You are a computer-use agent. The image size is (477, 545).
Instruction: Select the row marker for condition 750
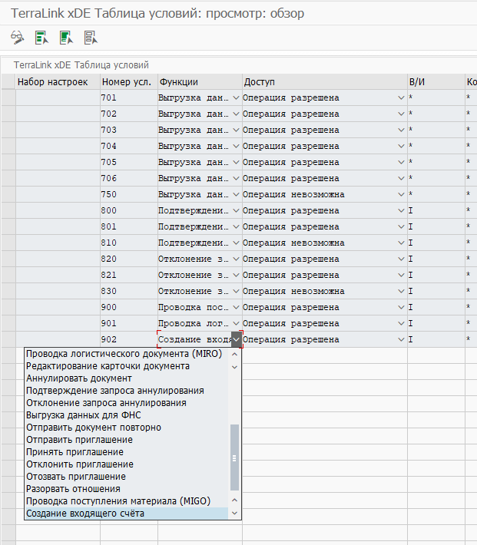pos(8,194)
